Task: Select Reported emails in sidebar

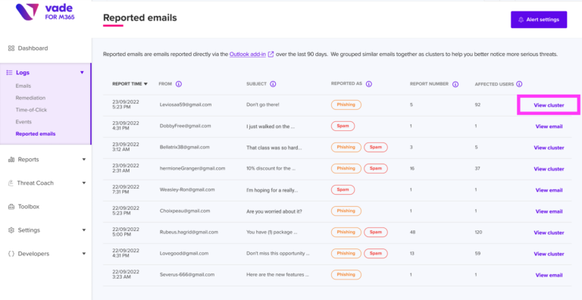Action: 36,133
